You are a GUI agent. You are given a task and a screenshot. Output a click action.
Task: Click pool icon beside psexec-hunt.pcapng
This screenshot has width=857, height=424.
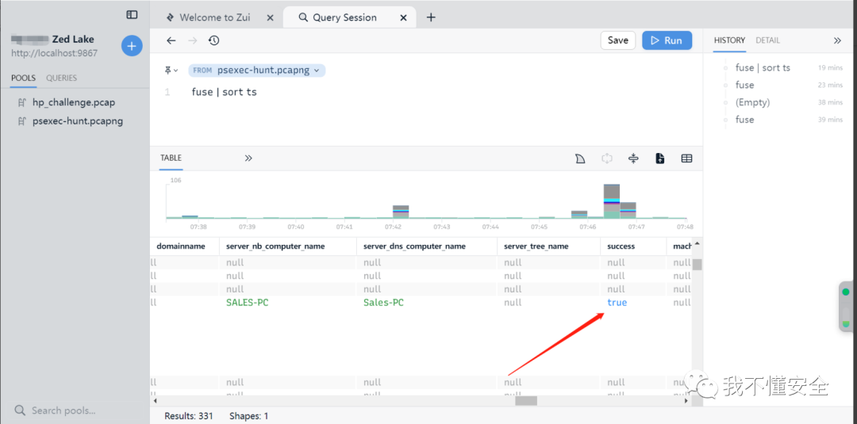22,121
